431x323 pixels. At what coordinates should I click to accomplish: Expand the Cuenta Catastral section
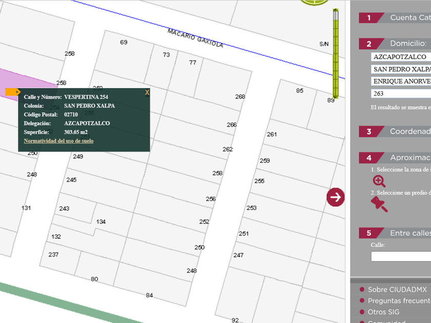pyautogui.click(x=409, y=18)
